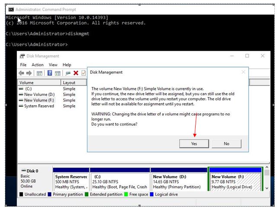This screenshot has width=280, height=209.
Task: Click the green Extended partition legend swatch
Action: point(87,194)
